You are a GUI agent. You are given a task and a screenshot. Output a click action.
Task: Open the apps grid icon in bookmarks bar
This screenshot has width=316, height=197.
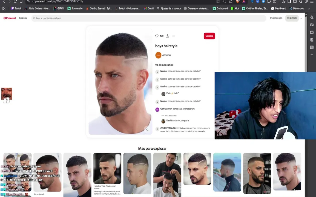(4, 8)
